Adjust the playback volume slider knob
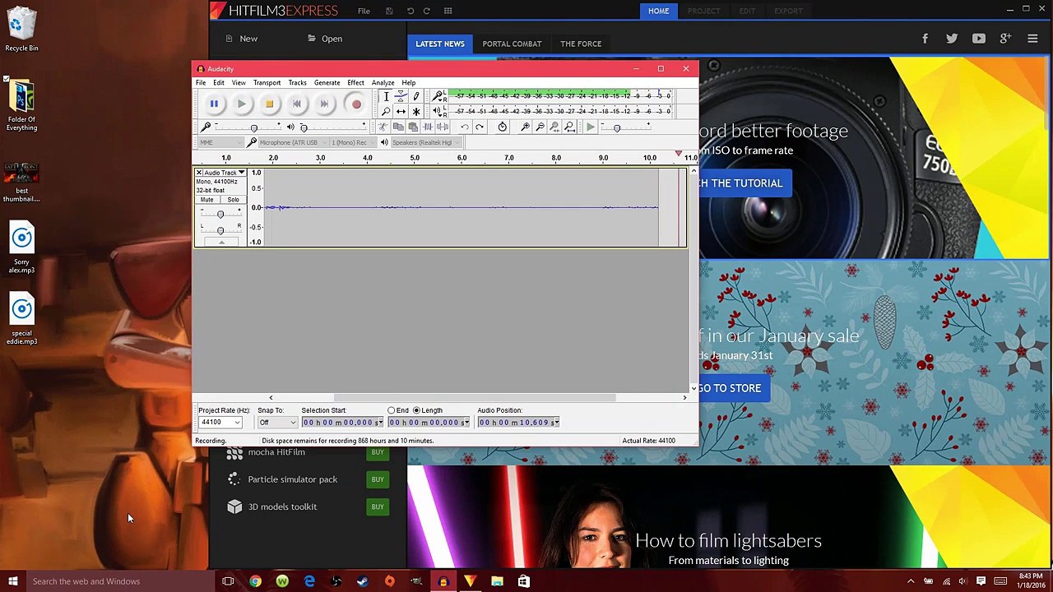The width and height of the screenshot is (1053, 592). [x=304, y=127]
